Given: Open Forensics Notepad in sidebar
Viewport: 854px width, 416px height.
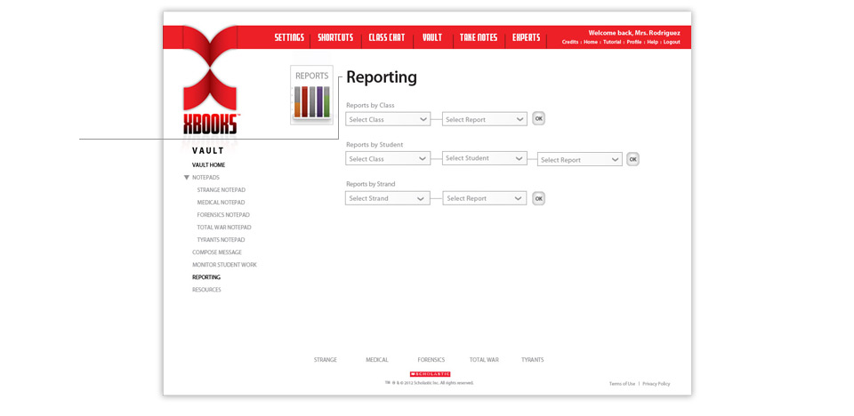Looking at the screenshot, I should pyautogui.click(x=223, y=215).
